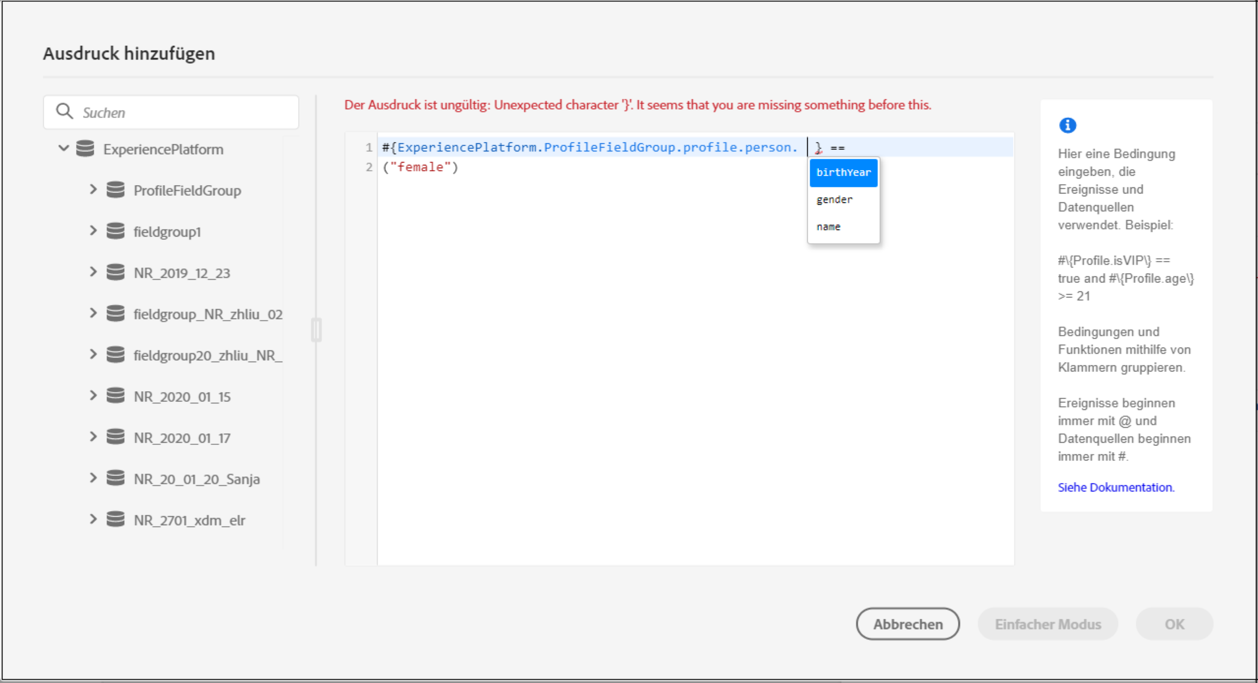The height and width of the screenshot is (683, 1258).
Task: Click the ProfileFieldGroup database icon
Action: click(116, 190)
